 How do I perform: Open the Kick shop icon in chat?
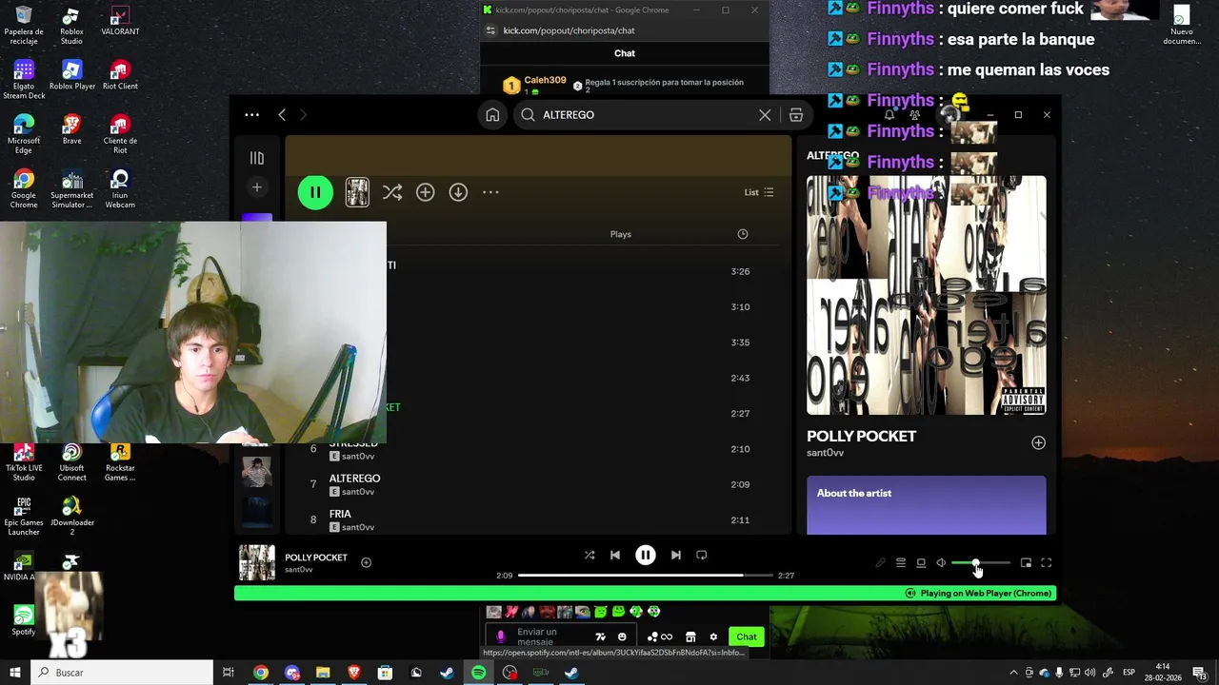(x=690, y=637)
